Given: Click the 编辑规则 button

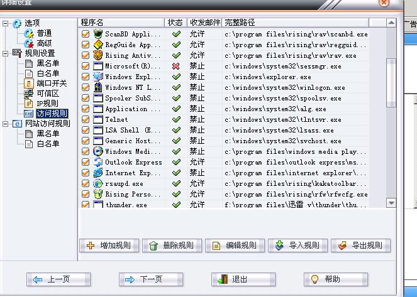Looking at the screenshot, I should click(x=235, y=246).
